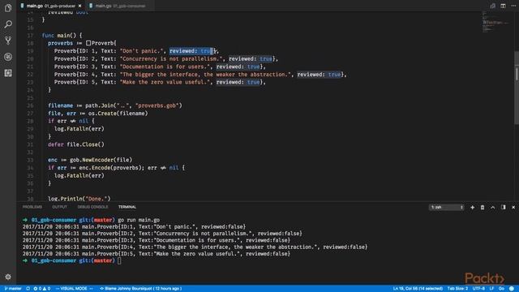Switch to the PROBLEMS panel tab
Screen dimensions: 519x292
pyautogui.click(x=32, y=207)
